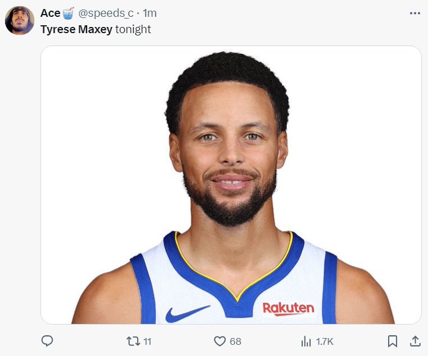Click the like count of 68

click(x=235, y=341)
